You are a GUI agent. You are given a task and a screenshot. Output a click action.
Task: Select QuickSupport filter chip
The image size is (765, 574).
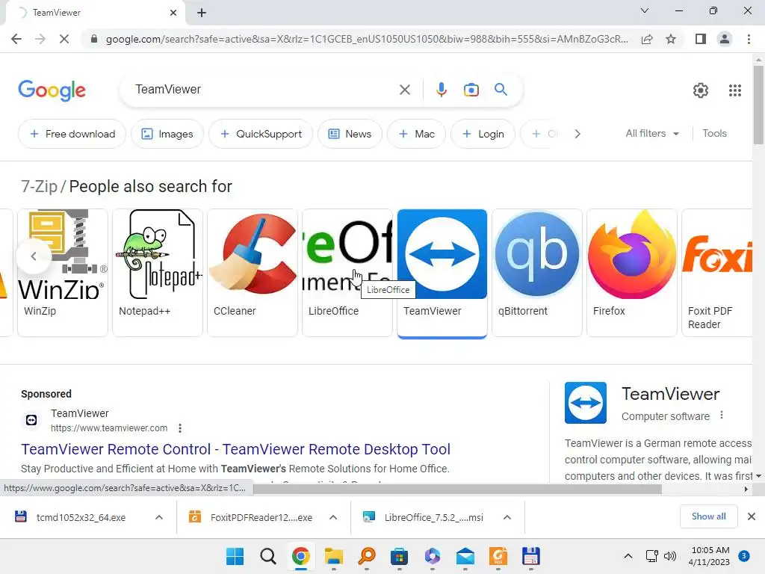261,134
